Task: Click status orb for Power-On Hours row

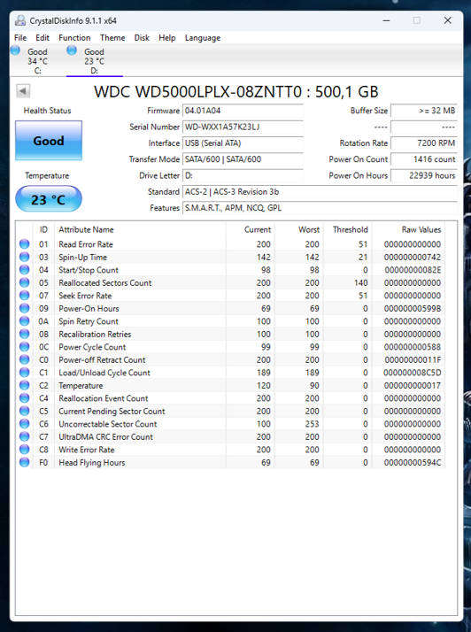Action: pyautogui.click(x=24, y=308)
